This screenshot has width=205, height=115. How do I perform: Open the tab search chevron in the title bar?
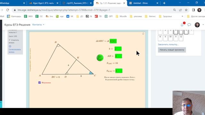tap(180, 3)
